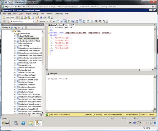158x131 pixels.
Task: Open the Help menu
Action: pyautogui.click(x=67, y=14)
